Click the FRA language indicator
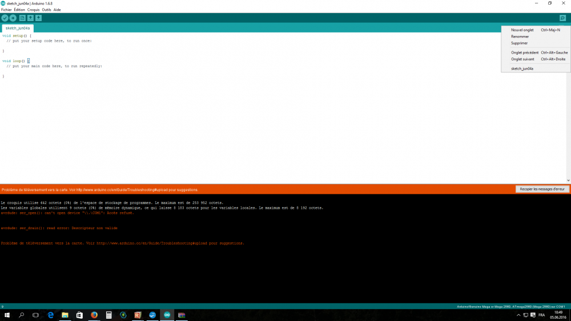This screenshot has width=571, height=321. pos(541,315)
